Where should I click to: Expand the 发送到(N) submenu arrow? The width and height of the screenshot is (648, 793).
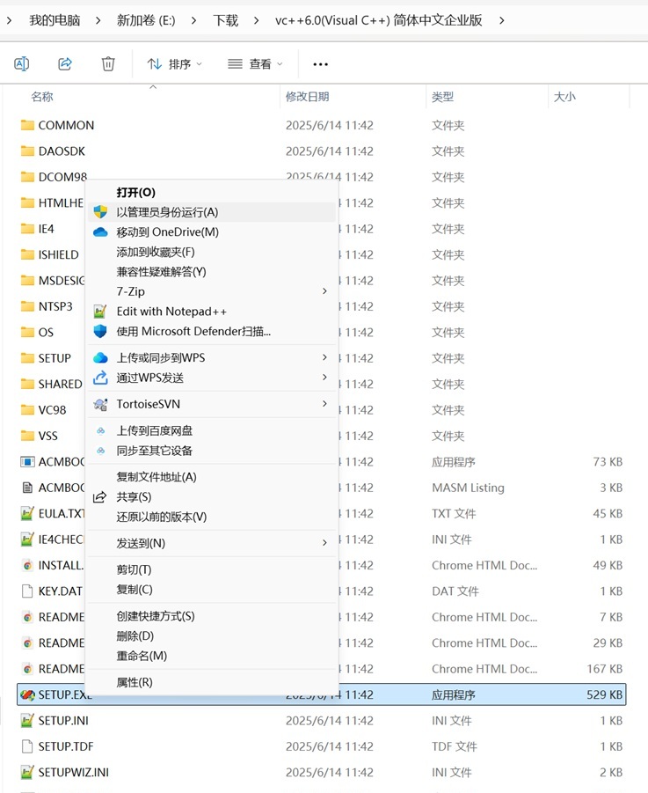pos(324,543)
